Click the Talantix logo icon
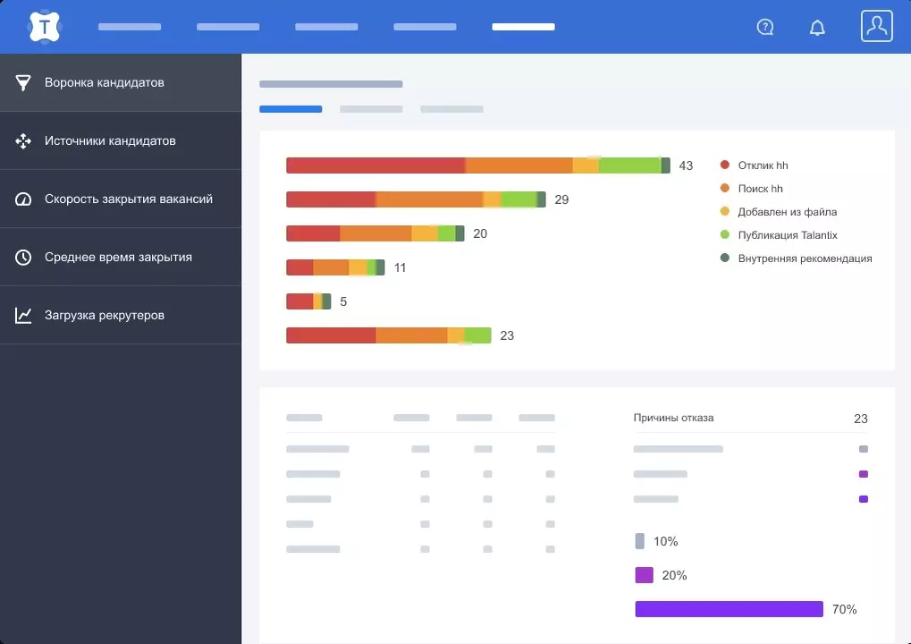Image resolution: width=911 pixels, height=644 pixels. click(x=45, y=27)
